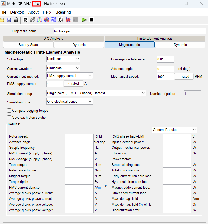Open the blue mesh settings icon
This screenshot has width=208, height=224.
pyautogui.click(x=54, y=20)
